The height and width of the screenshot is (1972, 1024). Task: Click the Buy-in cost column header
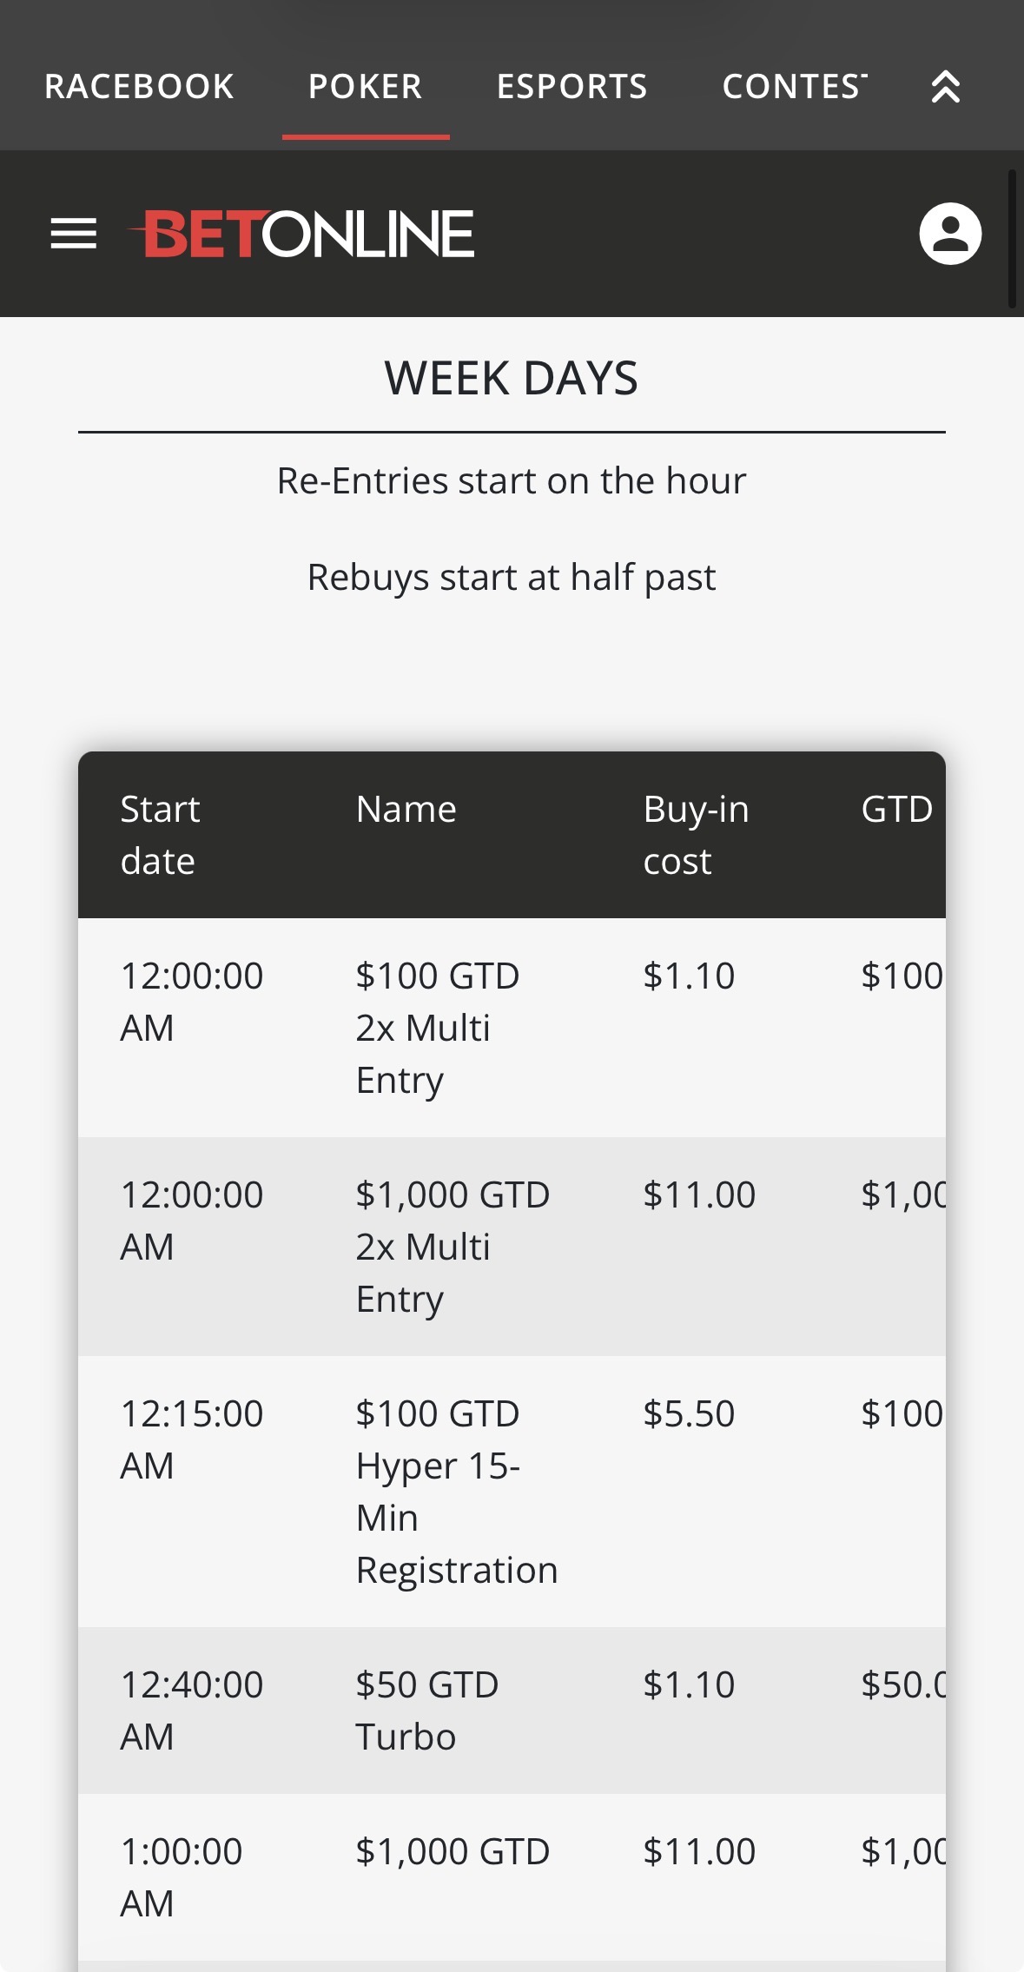click(696, 834)
